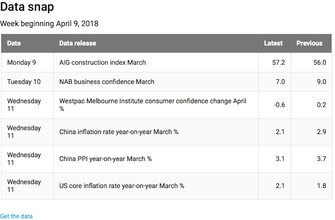Click China PPI year-on-year March entry
Screen dimensions: 335x220
[106, 159]
